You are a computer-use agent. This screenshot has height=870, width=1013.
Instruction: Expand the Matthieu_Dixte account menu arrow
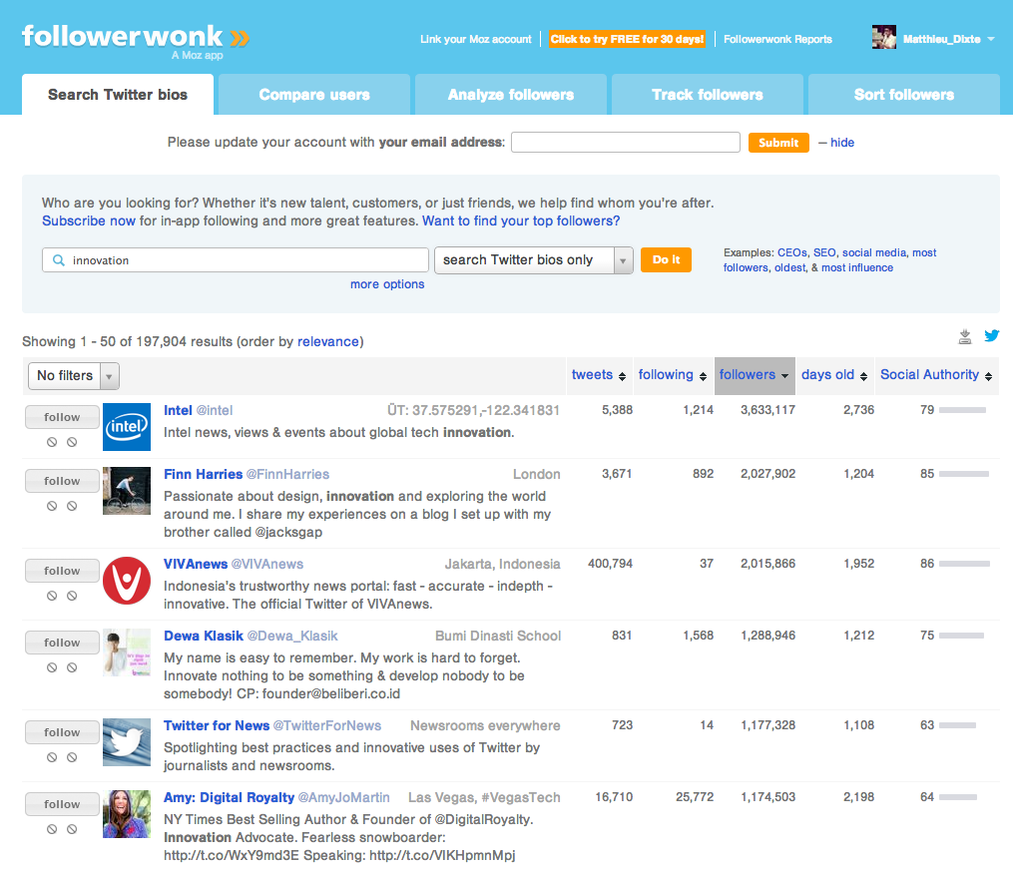(991, 39)
